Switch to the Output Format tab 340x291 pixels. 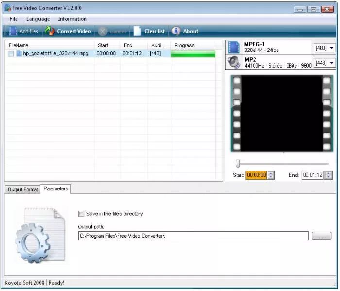tap(23, 190)
